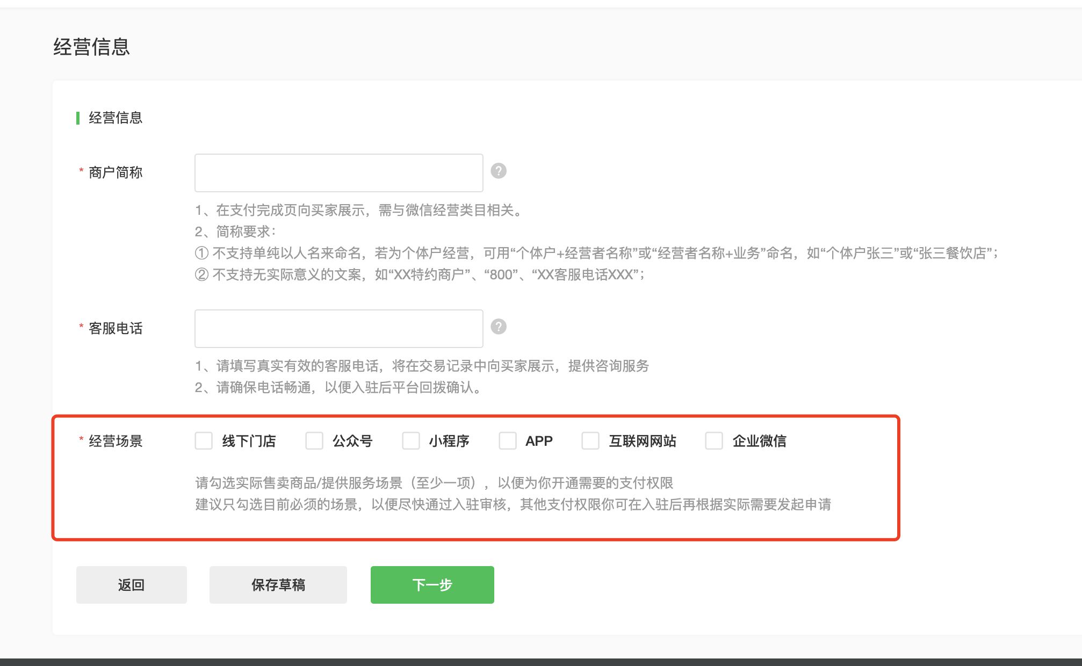Click the large 经营信息 page title
1082x666 pixels.
91,47
